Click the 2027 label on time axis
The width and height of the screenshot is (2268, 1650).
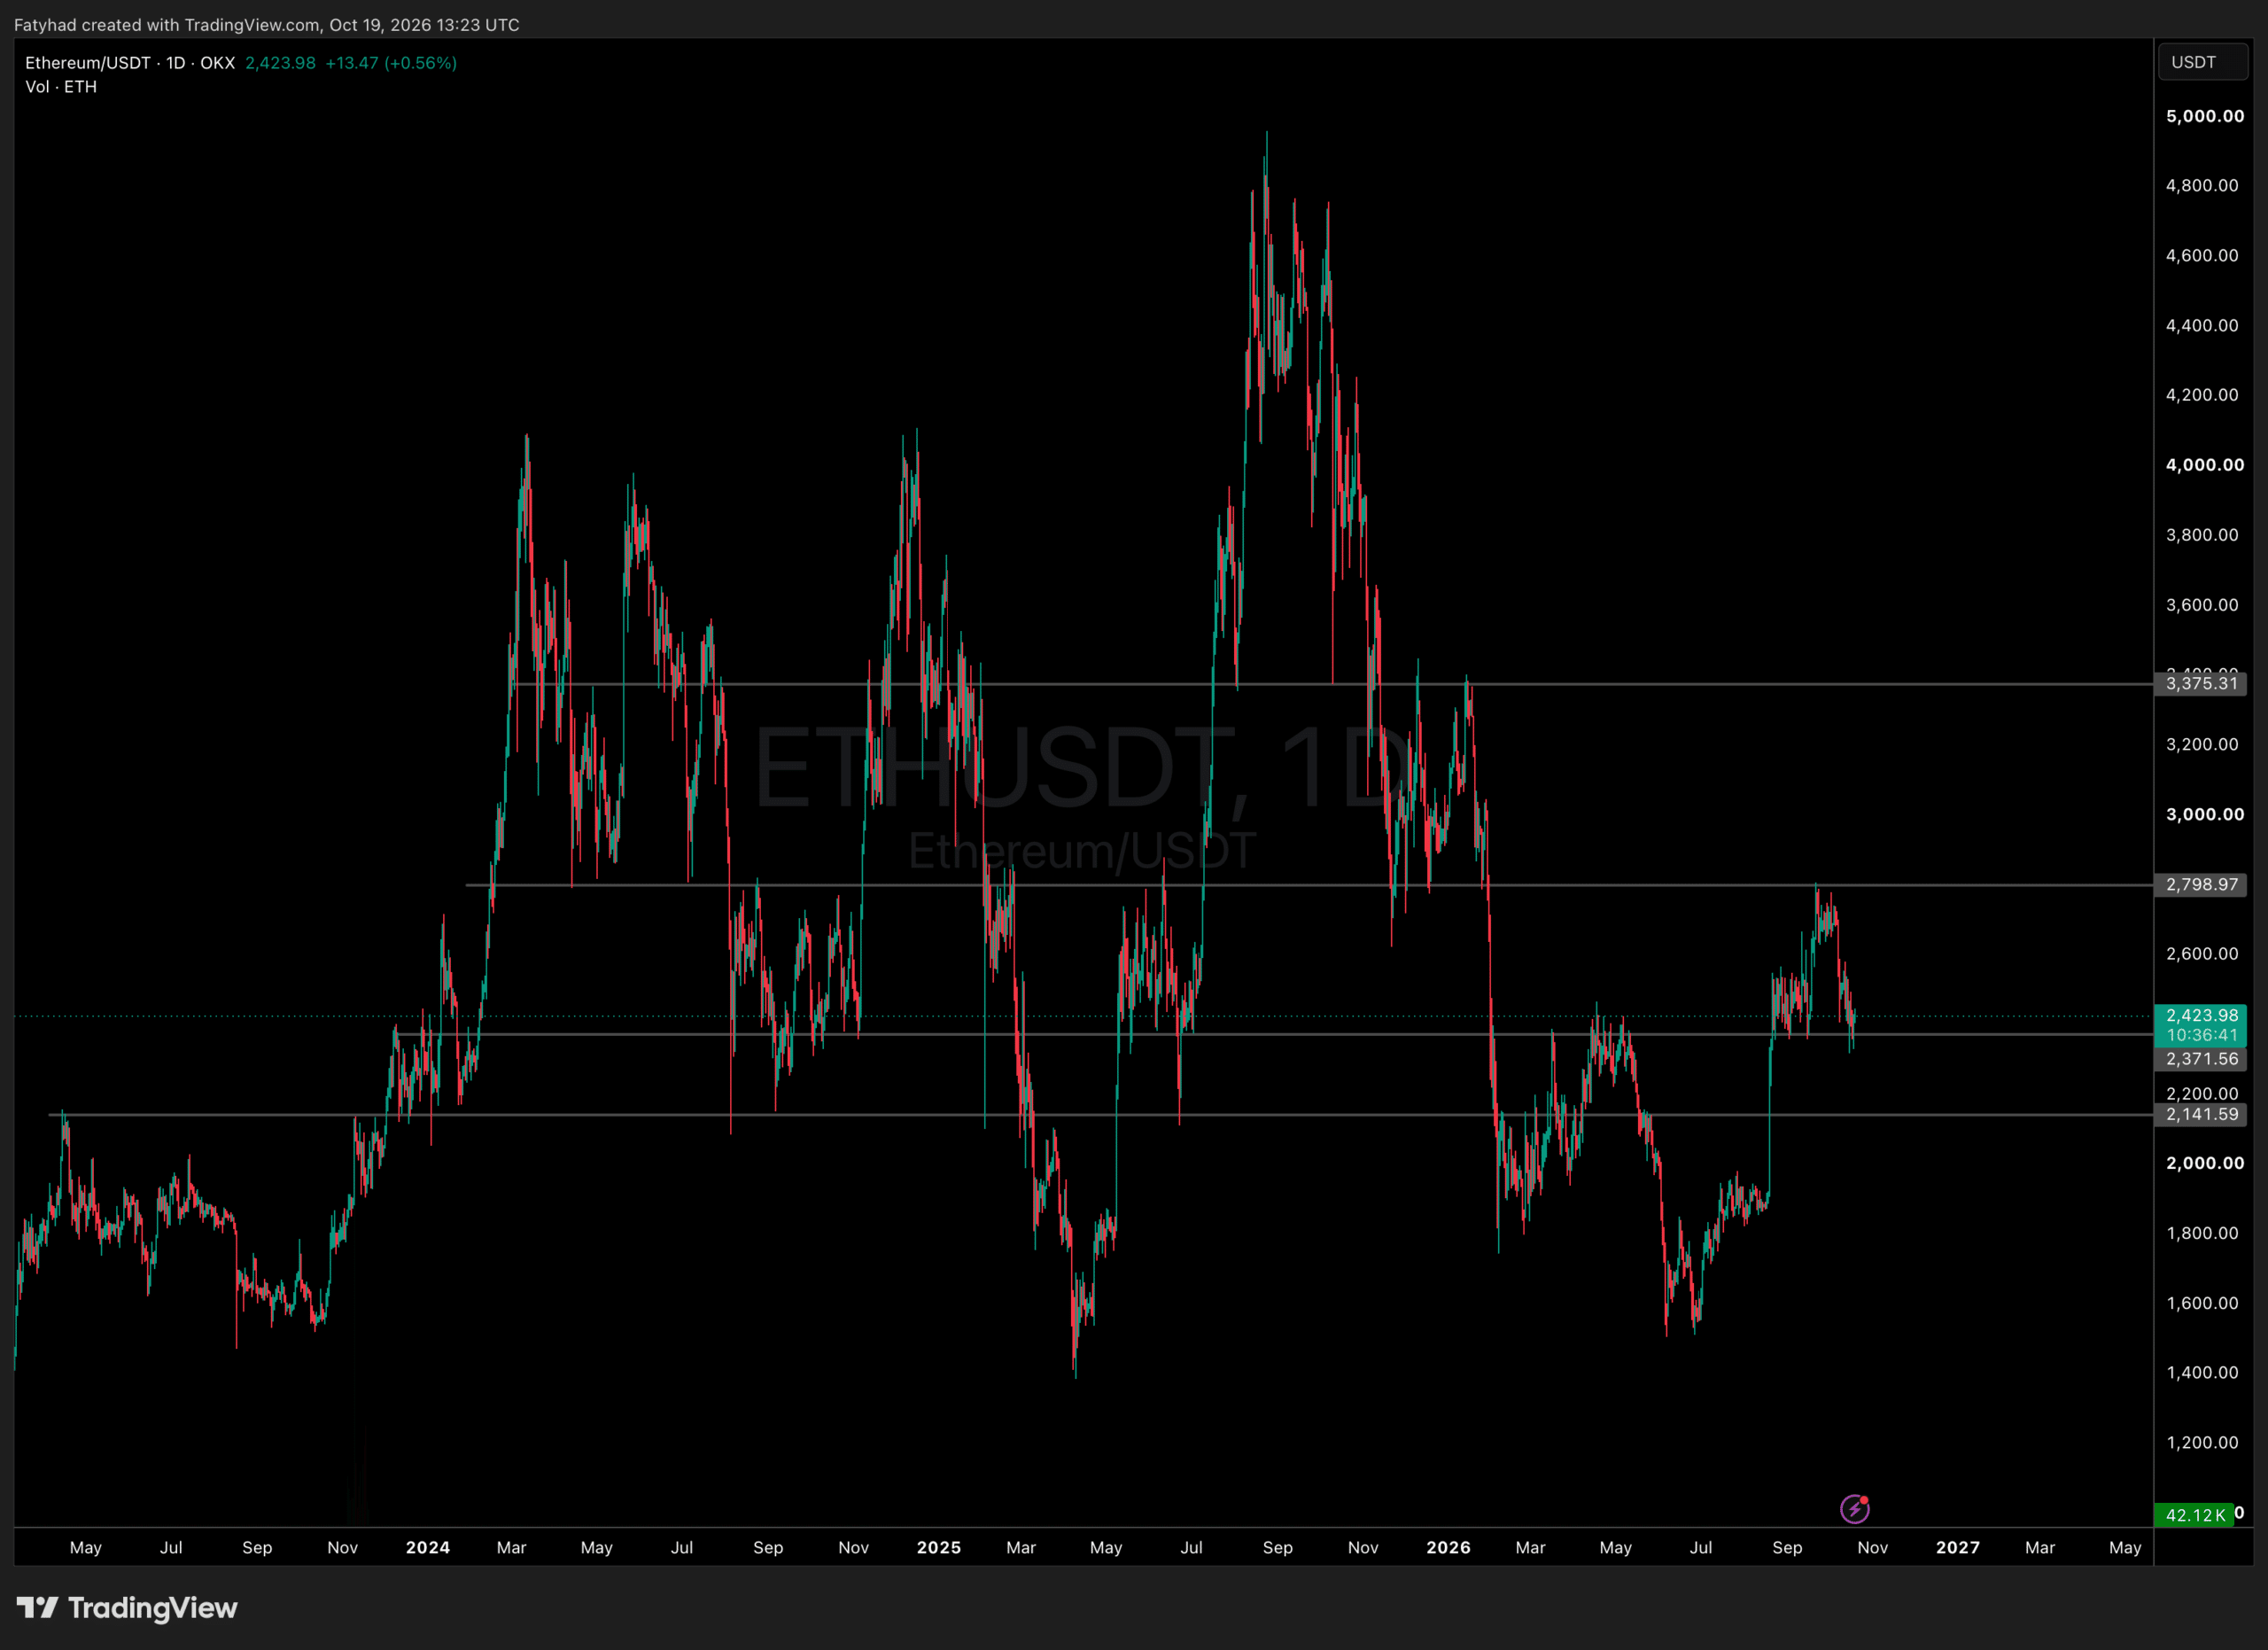1958,1548
